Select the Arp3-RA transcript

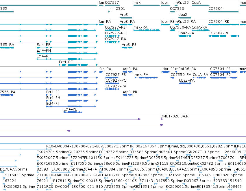(126, 25)
